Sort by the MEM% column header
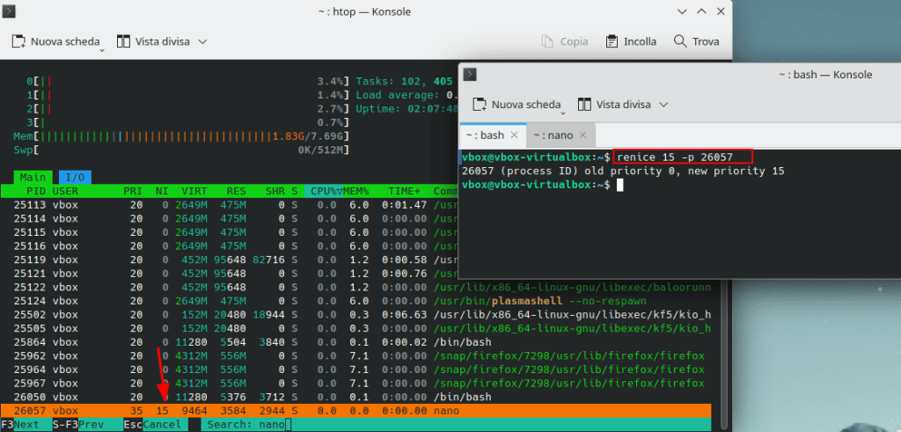Image resolution: width=901 pixels, height=432 pixels. 358,191
